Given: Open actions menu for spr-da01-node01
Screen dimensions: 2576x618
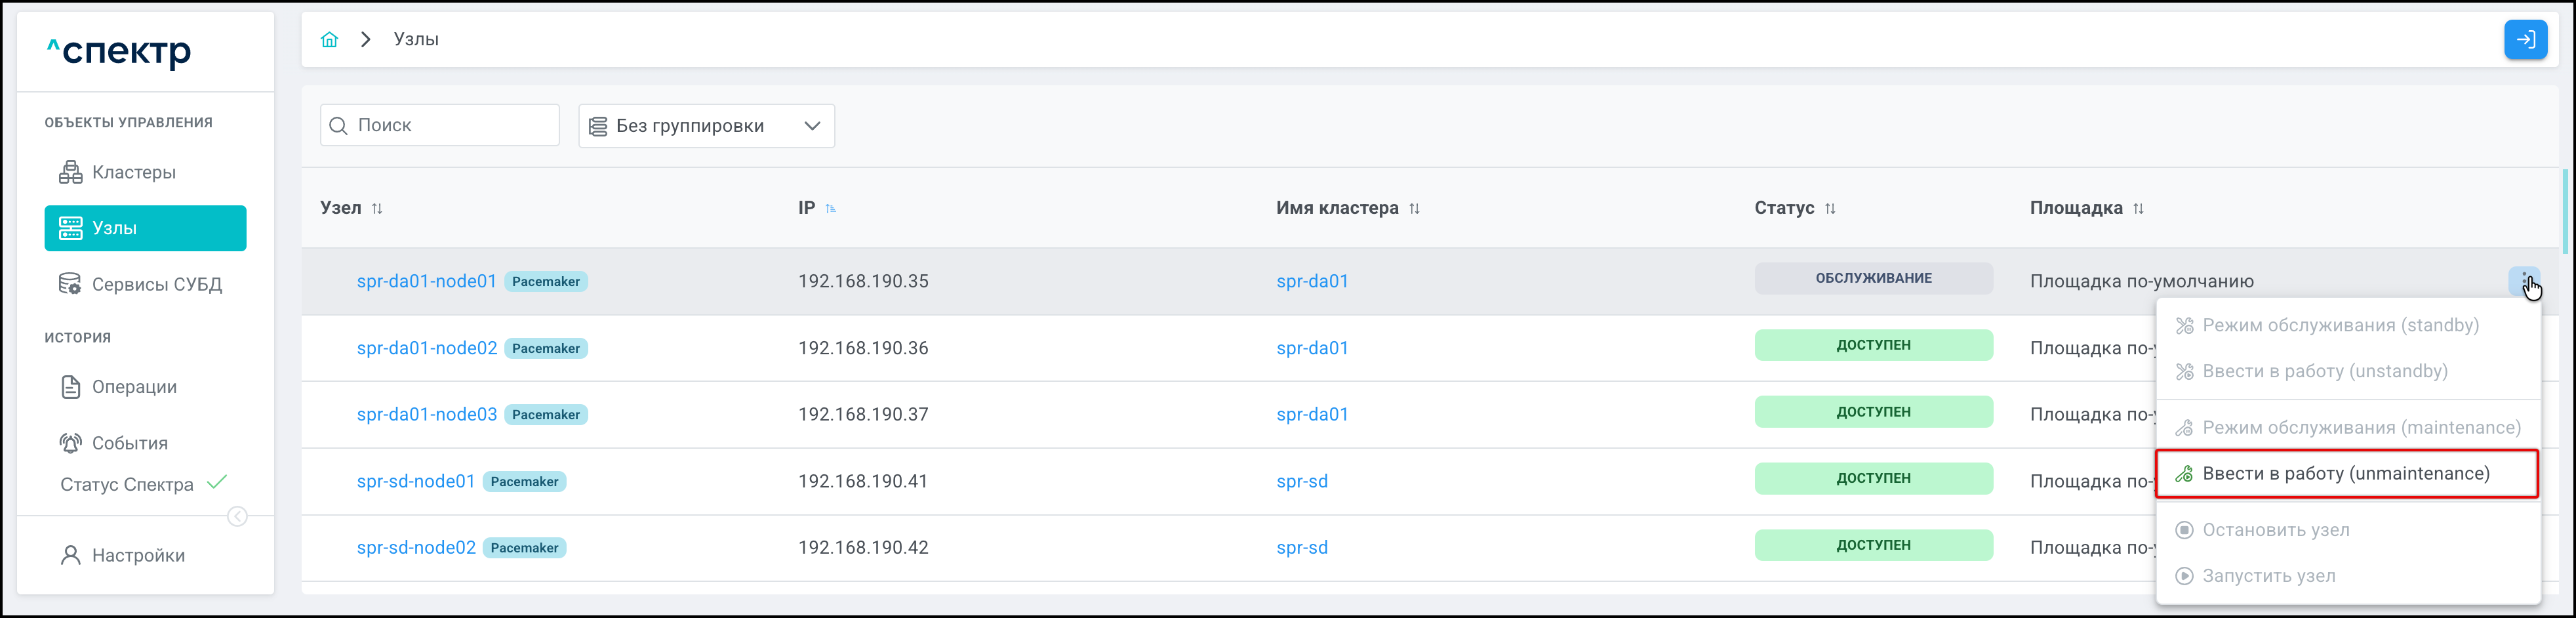Looking at the screenshot, I should pos(2524,280).
